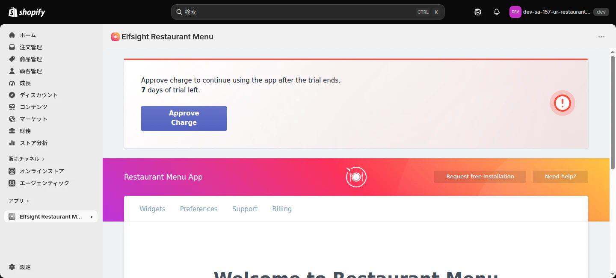Click the ストア分析 bar chart icon
The height and width of the screenshot is (278, 616).
click(12, 143)
